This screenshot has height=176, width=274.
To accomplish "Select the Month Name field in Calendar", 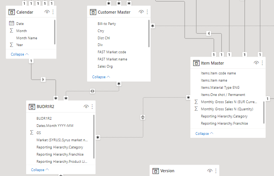I will point(27,38).
